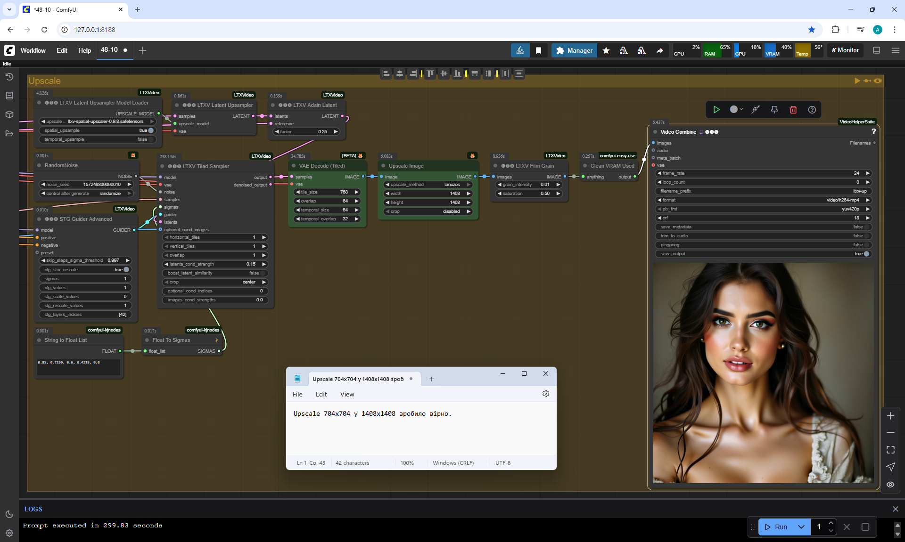Click fit view icon on canvas controls

click(x=890, y=450)
